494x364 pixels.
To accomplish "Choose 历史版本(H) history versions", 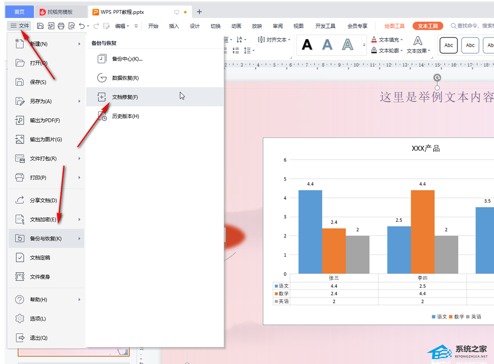I will pyautogui.click(x=125, y=116).
